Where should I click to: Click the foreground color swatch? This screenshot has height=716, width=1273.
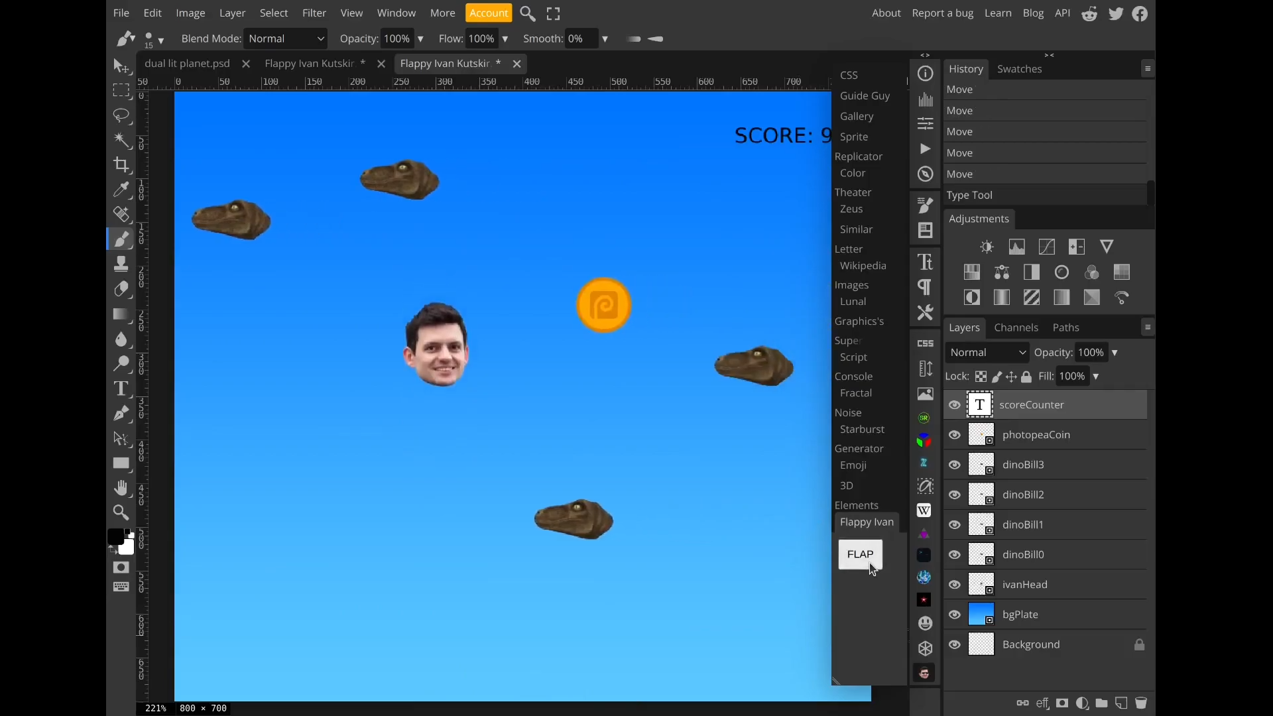click(116, 537)
